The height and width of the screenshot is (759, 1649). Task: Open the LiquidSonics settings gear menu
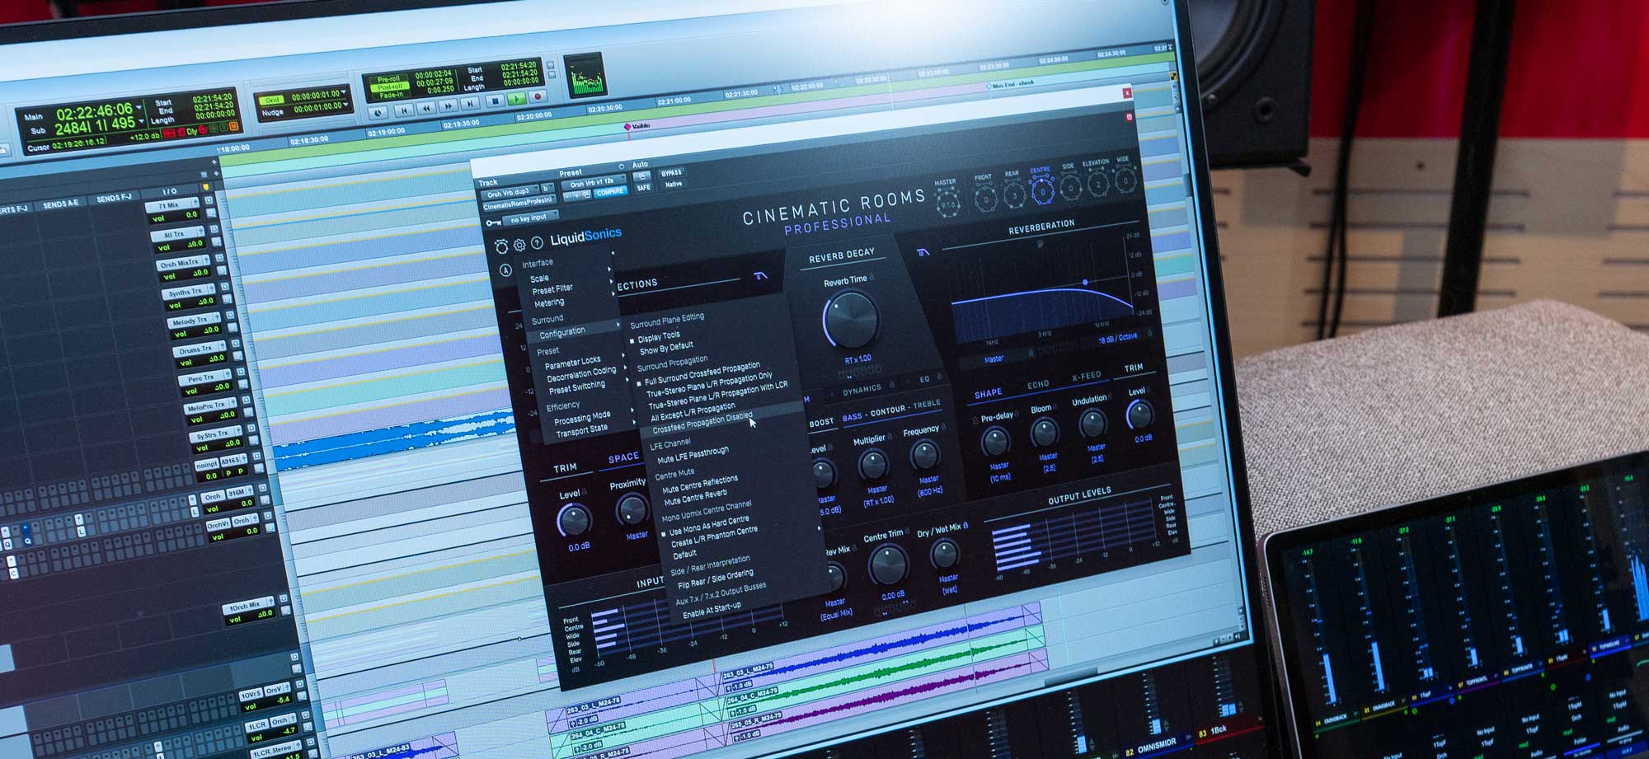[519, 245]
